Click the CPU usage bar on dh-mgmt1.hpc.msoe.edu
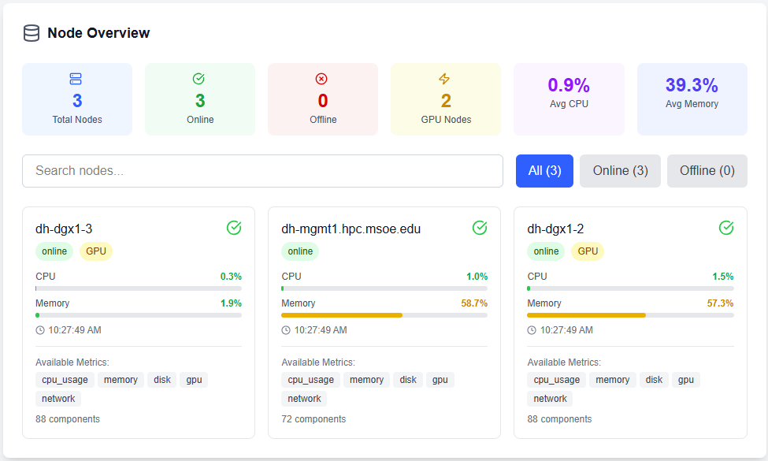Viewport: 768px width, 461px height. point(384,288)
